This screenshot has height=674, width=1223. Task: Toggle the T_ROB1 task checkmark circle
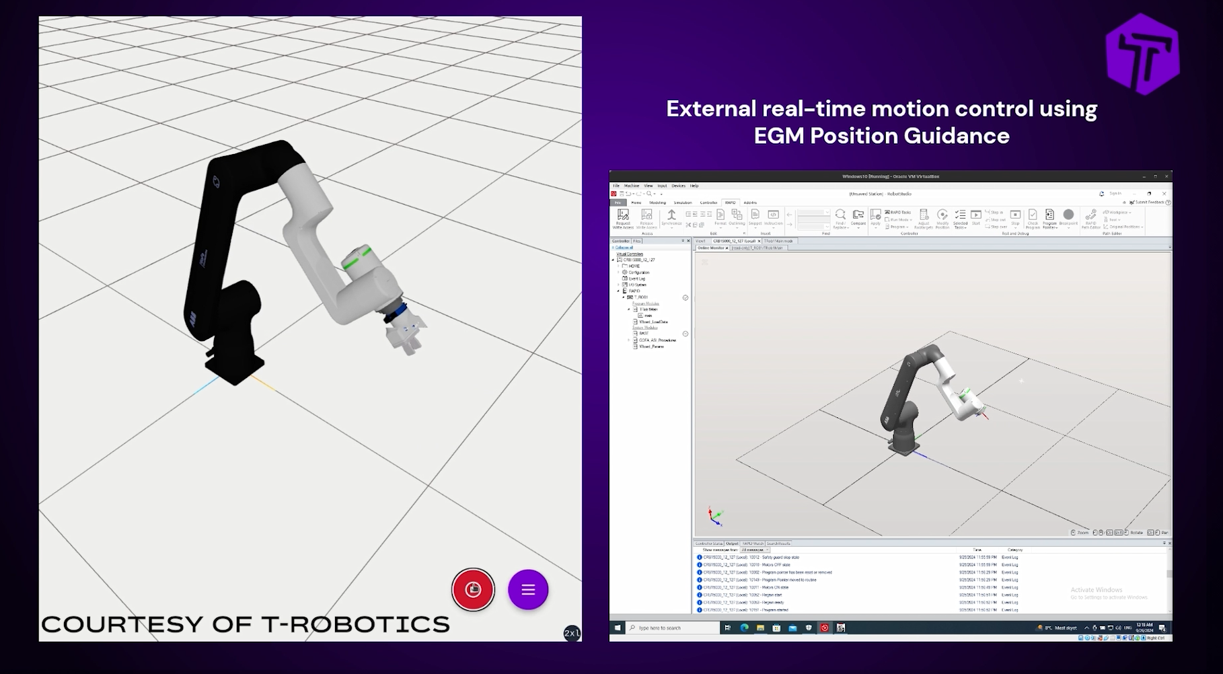tap(685, 297)
